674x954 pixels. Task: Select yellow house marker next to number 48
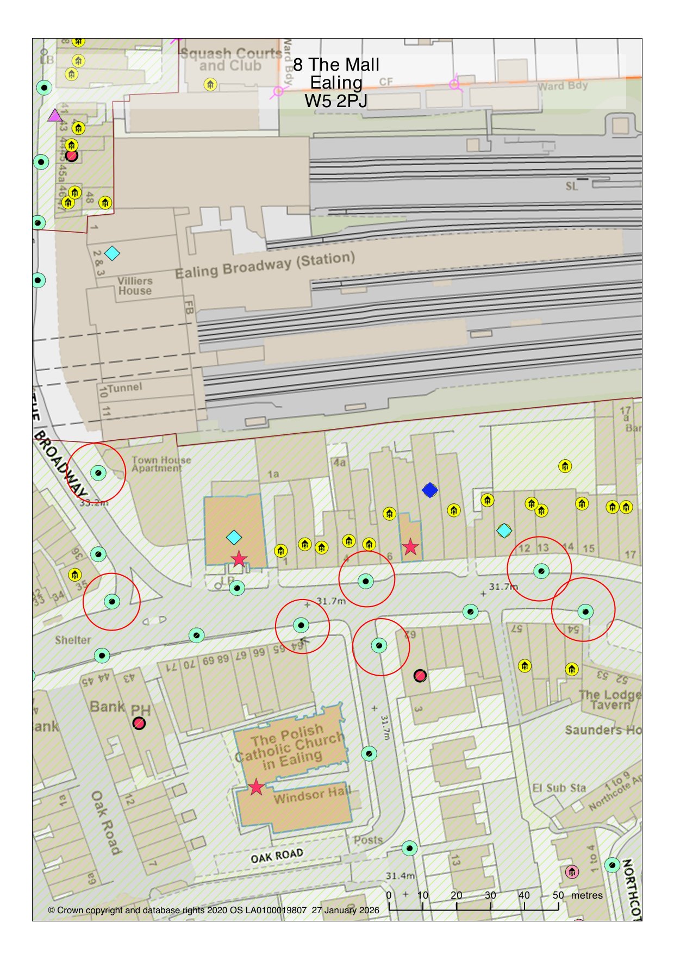pyautogui.click(x=105, y=203)
